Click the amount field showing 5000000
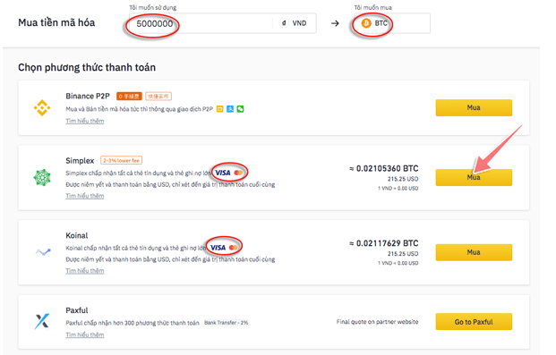Viewport: 556px width, 355px height. 201,23
